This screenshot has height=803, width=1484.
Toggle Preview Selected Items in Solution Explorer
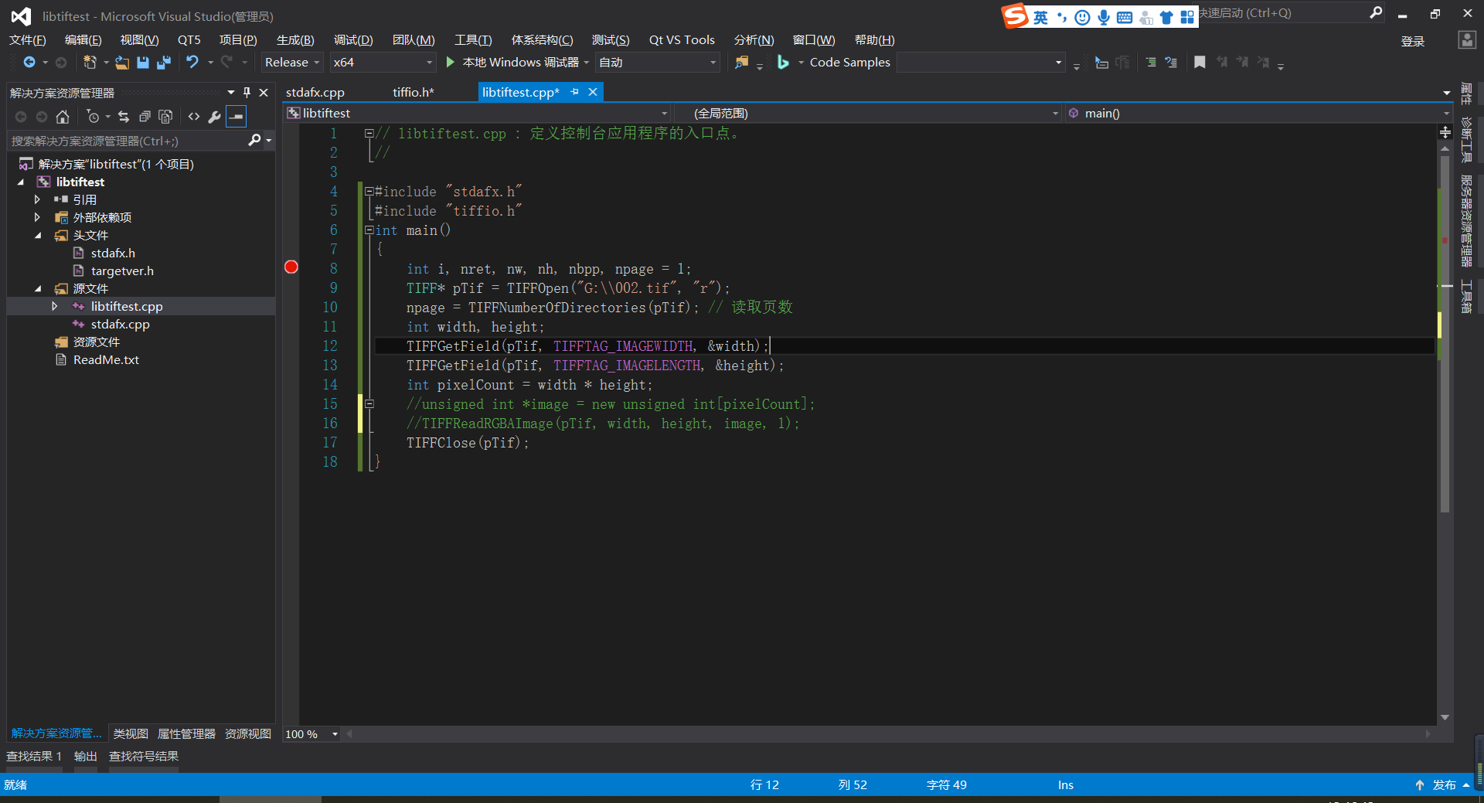pos(165,116)
